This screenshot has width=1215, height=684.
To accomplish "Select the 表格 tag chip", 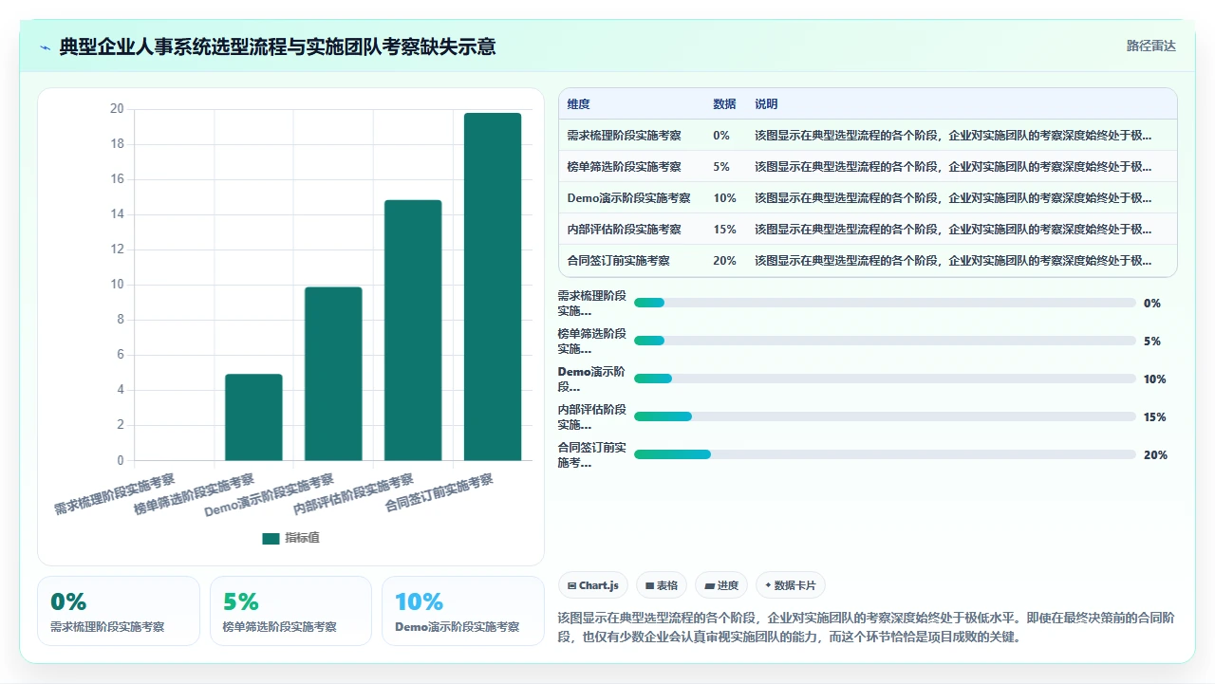I will click(661, 585).
